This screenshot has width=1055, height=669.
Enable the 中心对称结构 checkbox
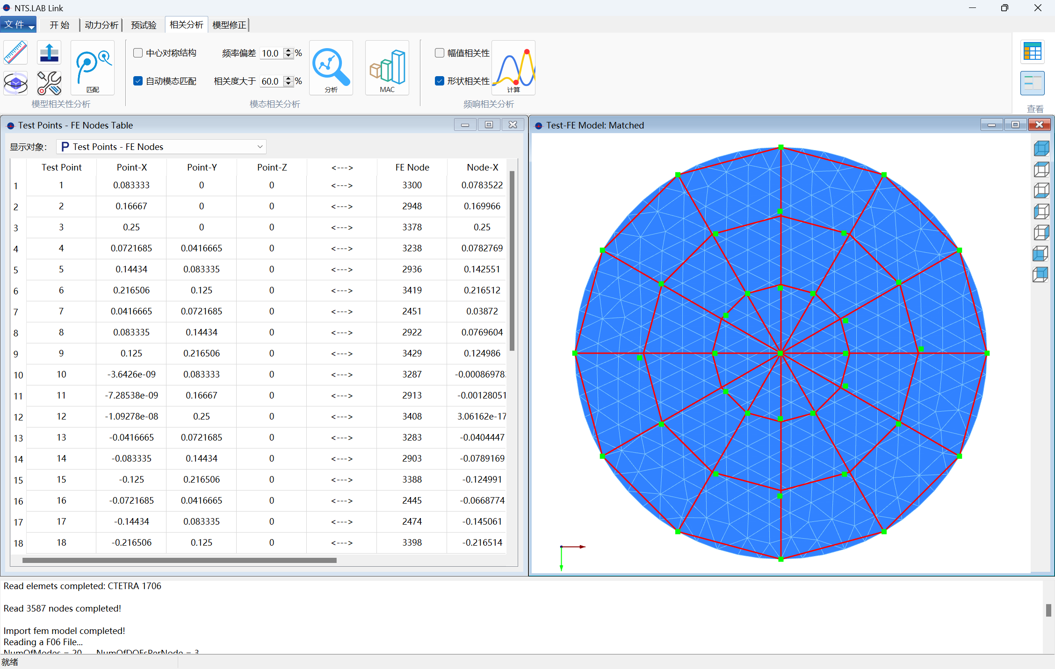click(138, 53)
